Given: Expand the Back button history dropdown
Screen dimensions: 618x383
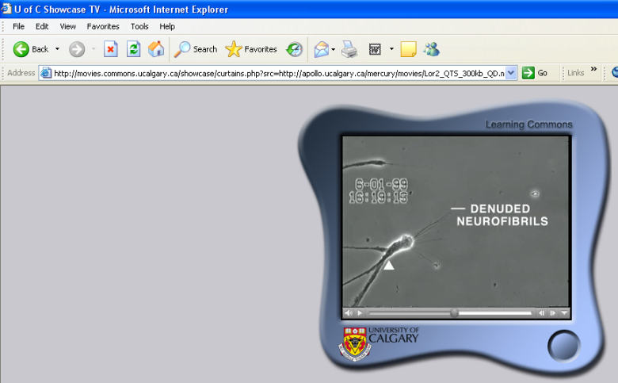Looking at the screenshot, I should pos(57,49).
